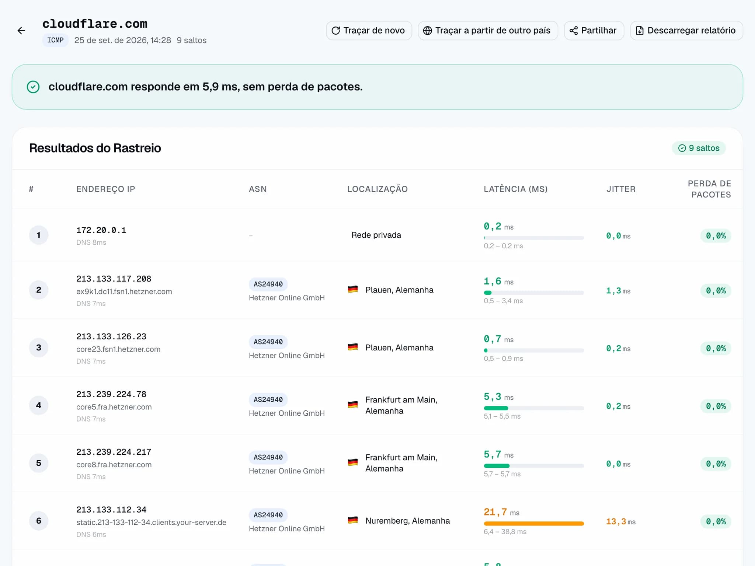
Task: Click hostname ex9k1.dc11.fsn1.hetzner.com
Action: [x=124, y=291]
